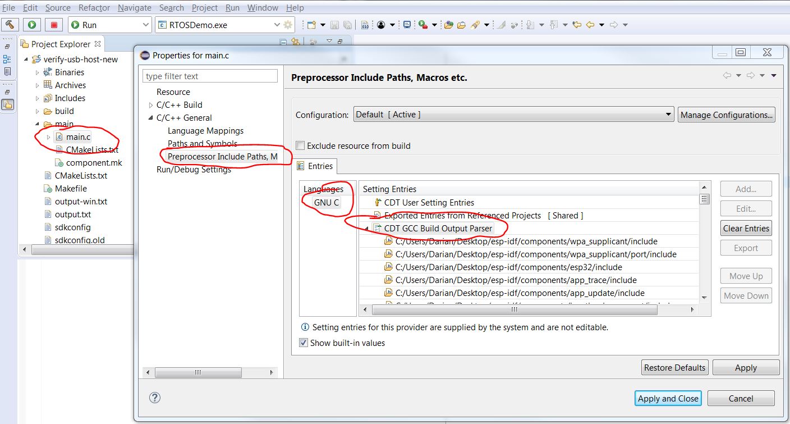The image size is (790, 424).
Task: Click the Restore Defaults button
Action: [675, 368]
